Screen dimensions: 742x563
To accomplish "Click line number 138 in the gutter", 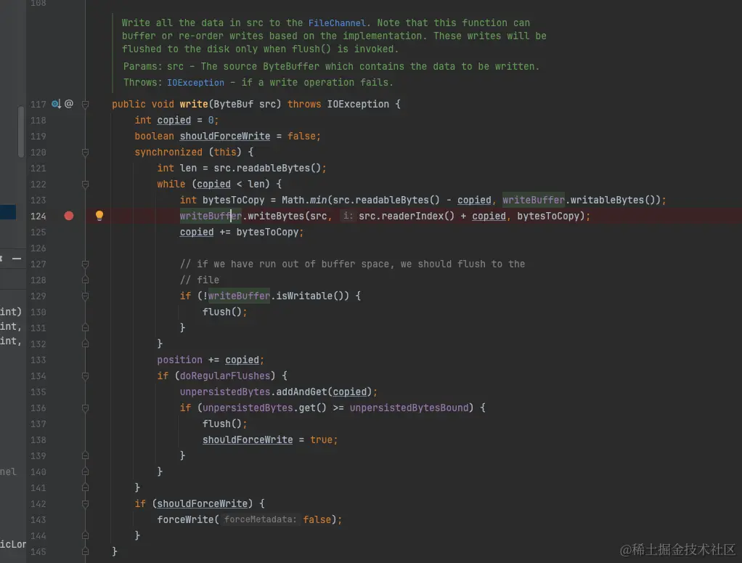I will pyautogui.click(x=38, y=440).
